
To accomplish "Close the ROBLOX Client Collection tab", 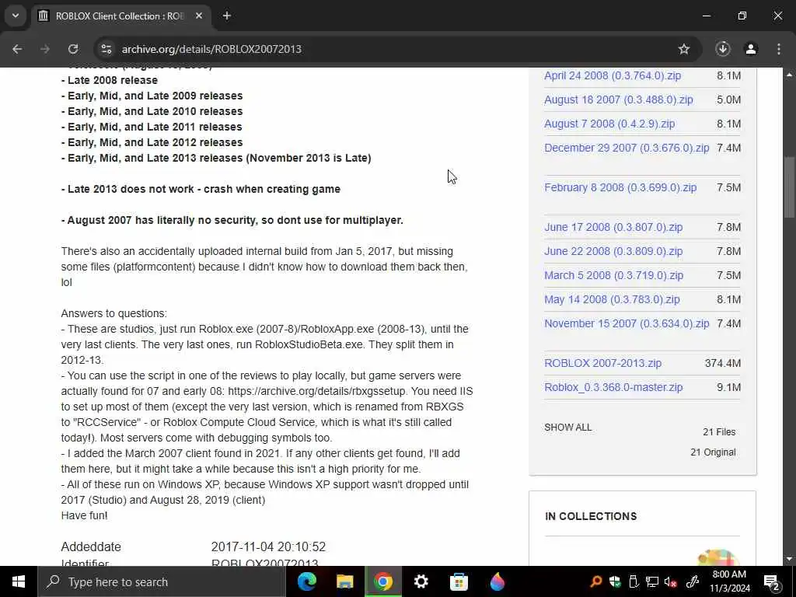I will tap(199, 16).
